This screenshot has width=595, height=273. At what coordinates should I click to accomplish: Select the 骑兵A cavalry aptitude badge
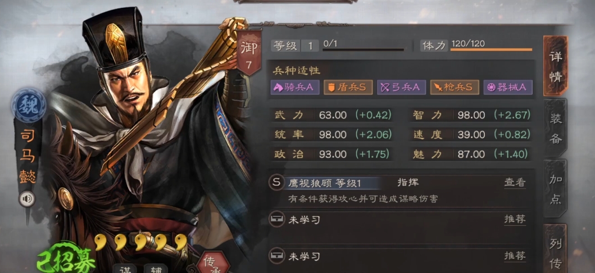pyautogui.click(x=295, y=87)
